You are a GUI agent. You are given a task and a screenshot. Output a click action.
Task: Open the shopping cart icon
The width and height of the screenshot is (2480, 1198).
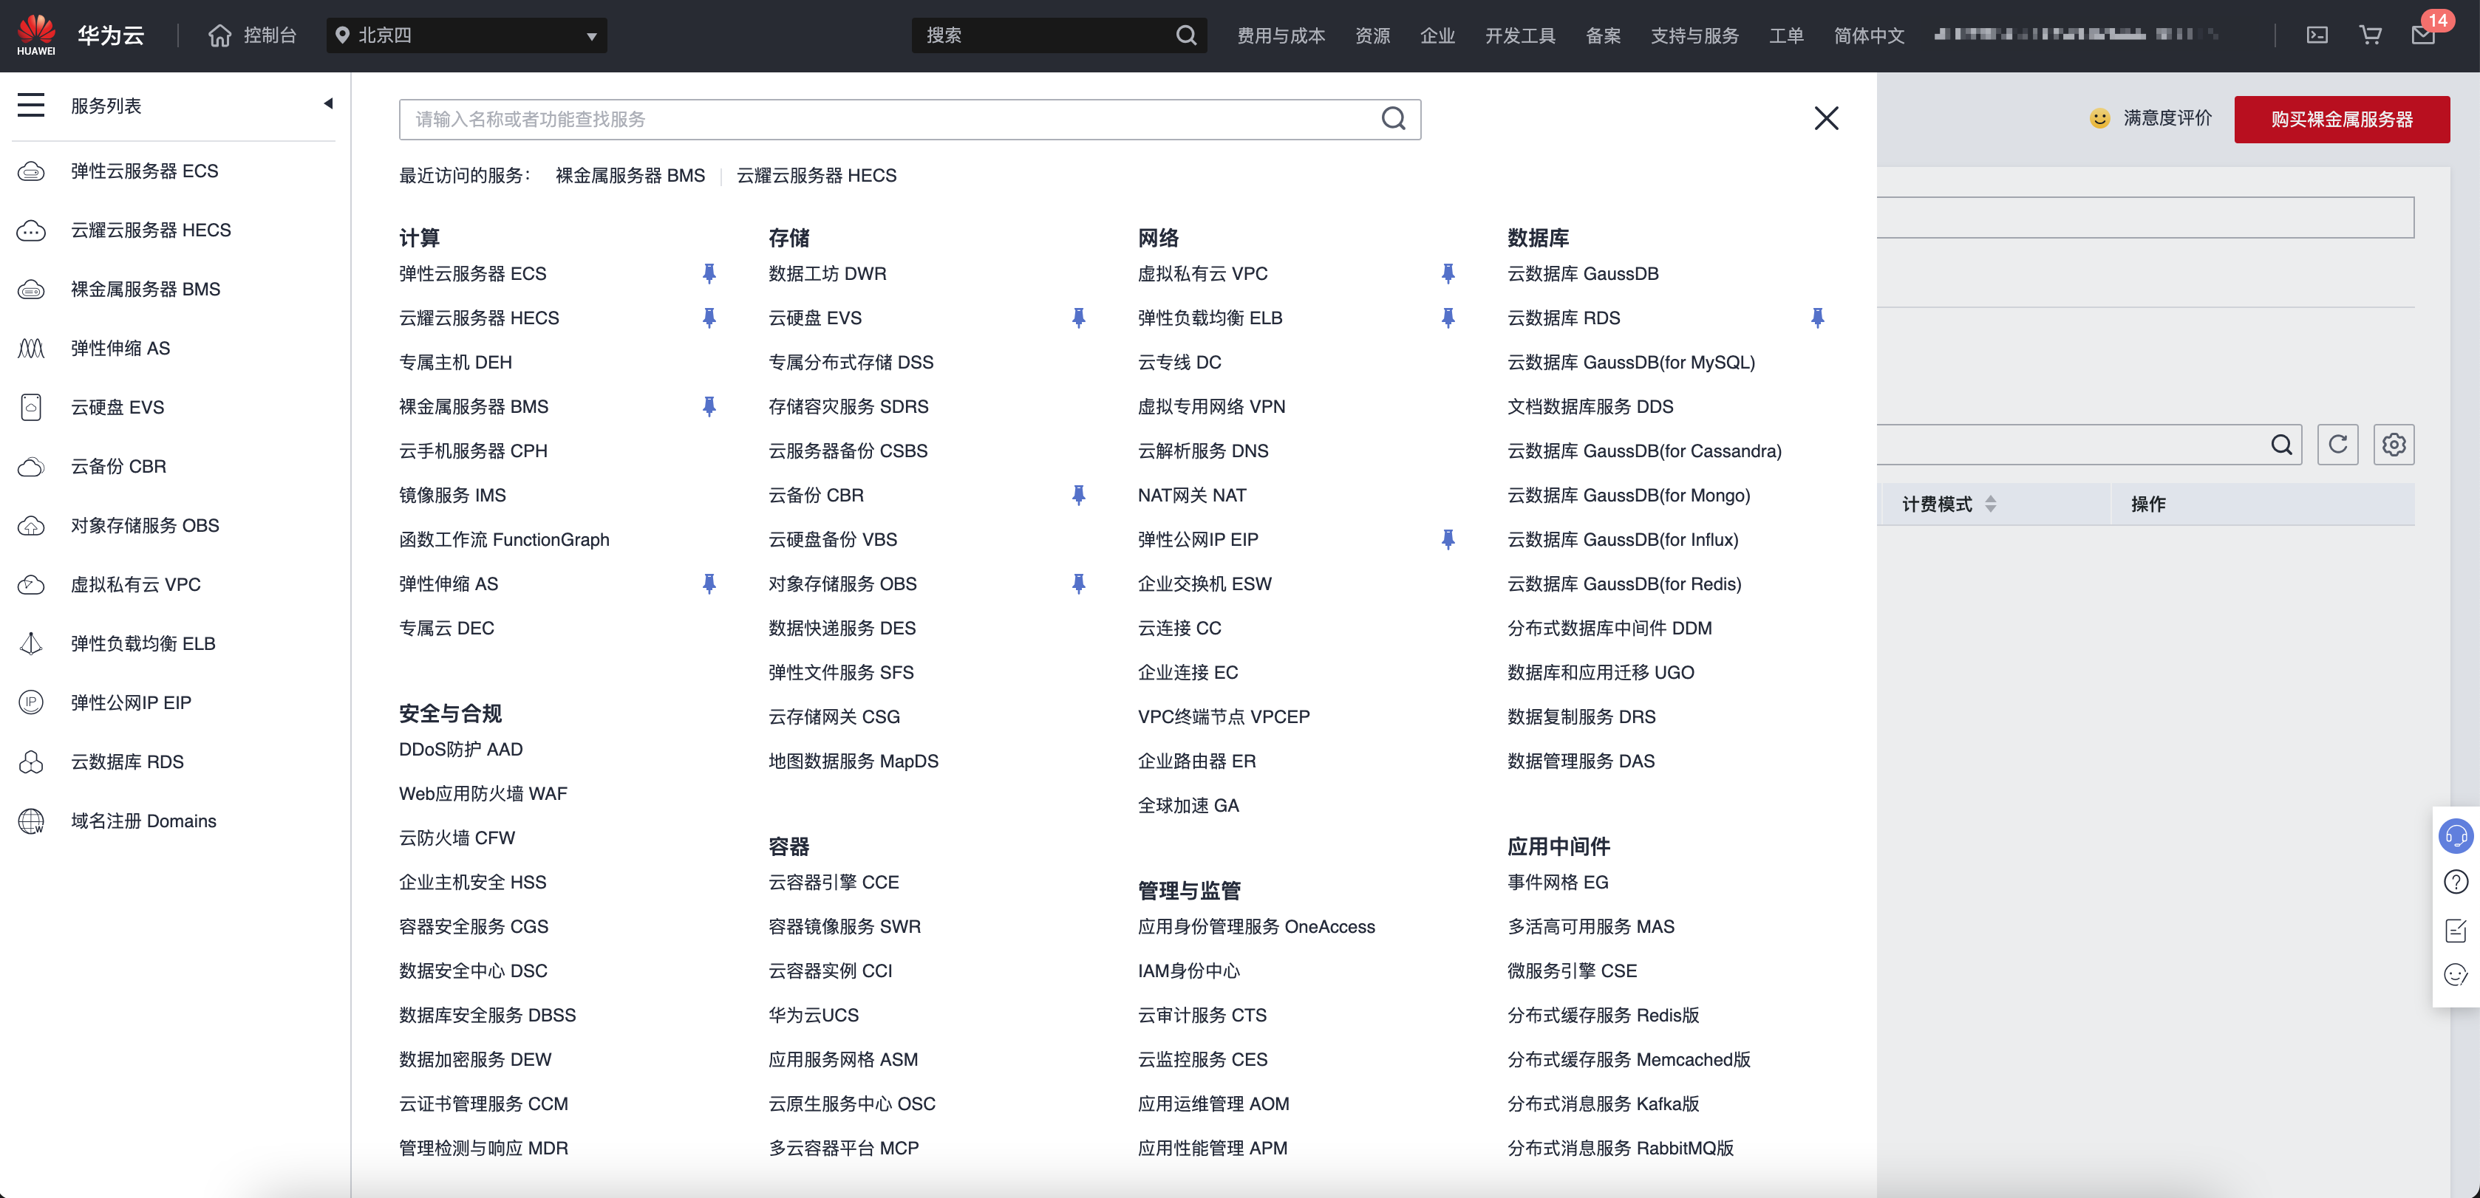2369,35
